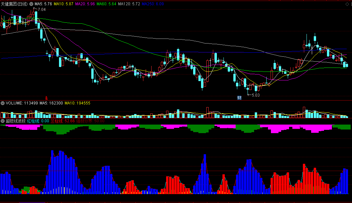The width and height of the screenshot is (352, 203).
Task: Click the diamond icon at chart top-right
Action: pos(347,4)
